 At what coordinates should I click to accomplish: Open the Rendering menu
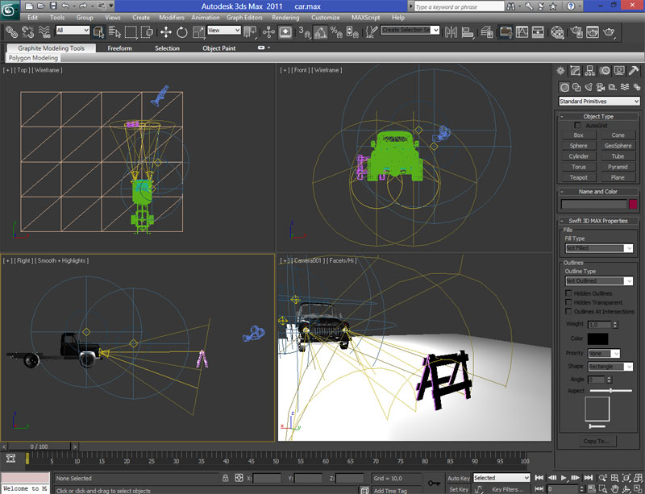pyautogui.click(x=285, y=17)
